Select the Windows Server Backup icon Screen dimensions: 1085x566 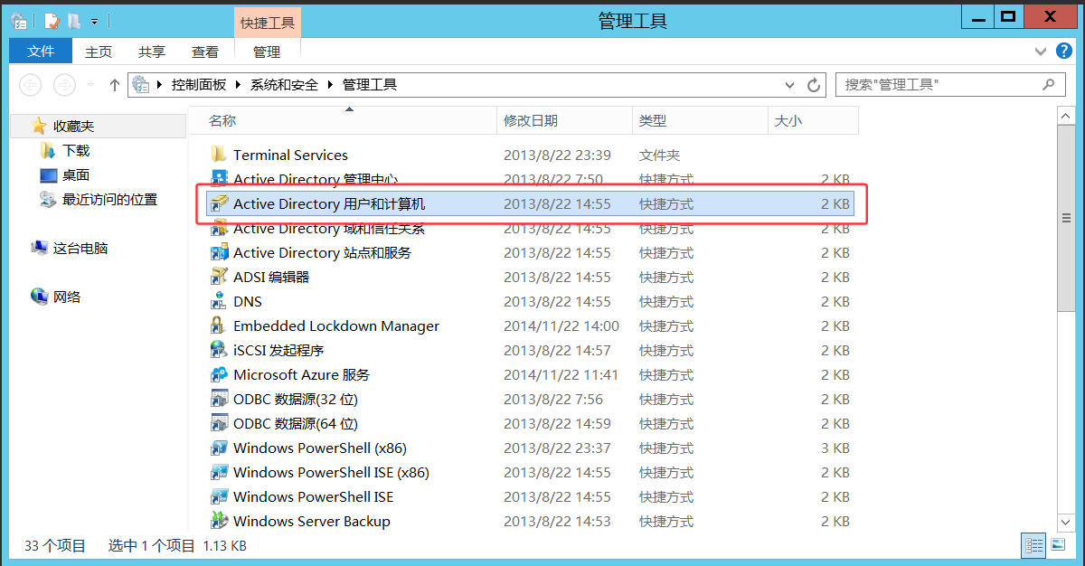pos(218,521)
